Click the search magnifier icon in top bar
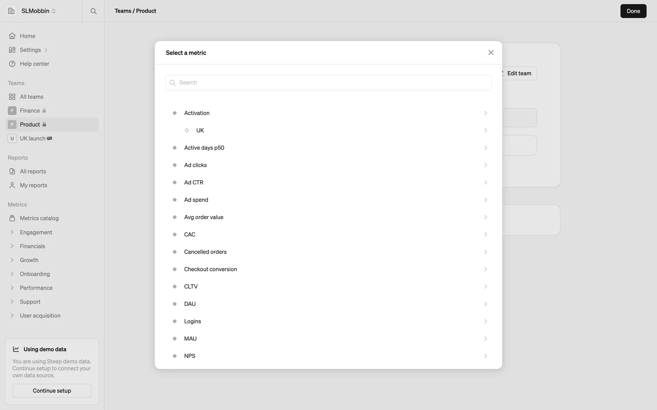Viewport: 657px width, 410px height. click(x=93, y=11)
